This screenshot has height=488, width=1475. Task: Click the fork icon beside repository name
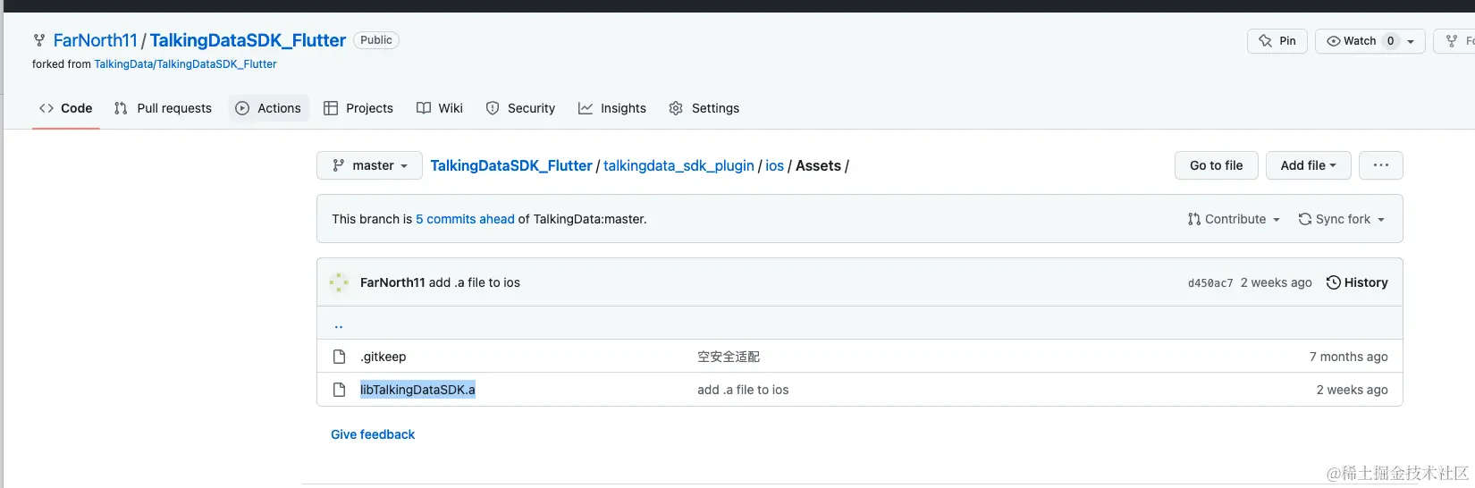point(39,40)
